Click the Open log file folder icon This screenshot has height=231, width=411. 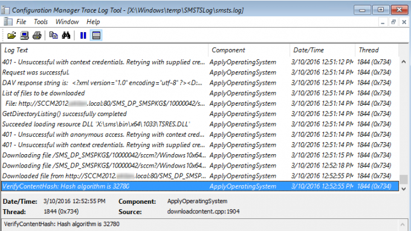[x=11, y=36]
